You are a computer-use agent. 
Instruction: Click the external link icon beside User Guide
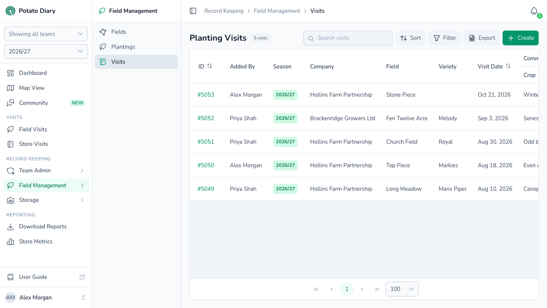(82, 277)
